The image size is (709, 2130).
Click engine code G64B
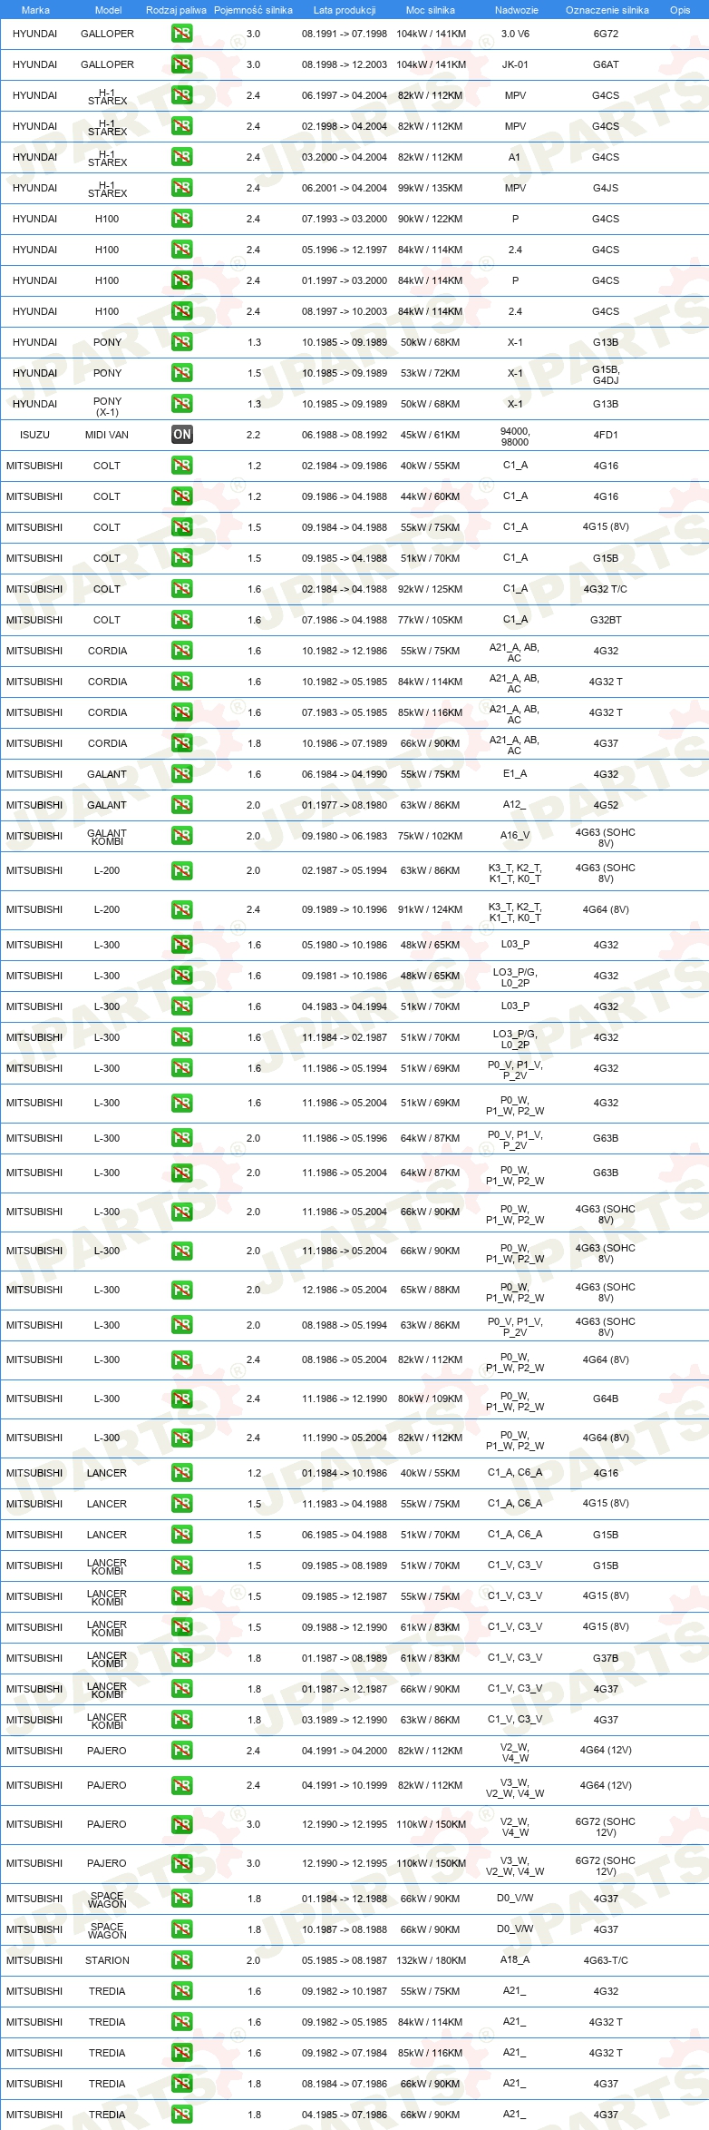(x=606, y=1399)
